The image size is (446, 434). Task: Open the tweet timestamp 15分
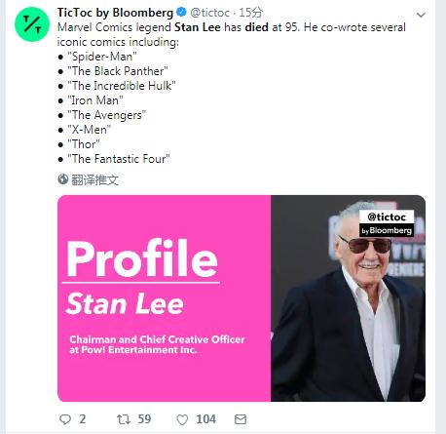point(250,13)
